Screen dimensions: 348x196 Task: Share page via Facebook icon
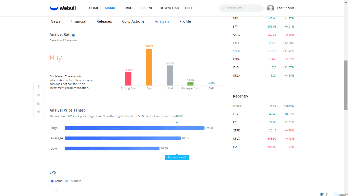38,87
